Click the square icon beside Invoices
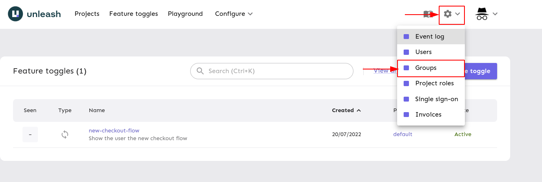This screenshot has width=542, height=182. 406,115
